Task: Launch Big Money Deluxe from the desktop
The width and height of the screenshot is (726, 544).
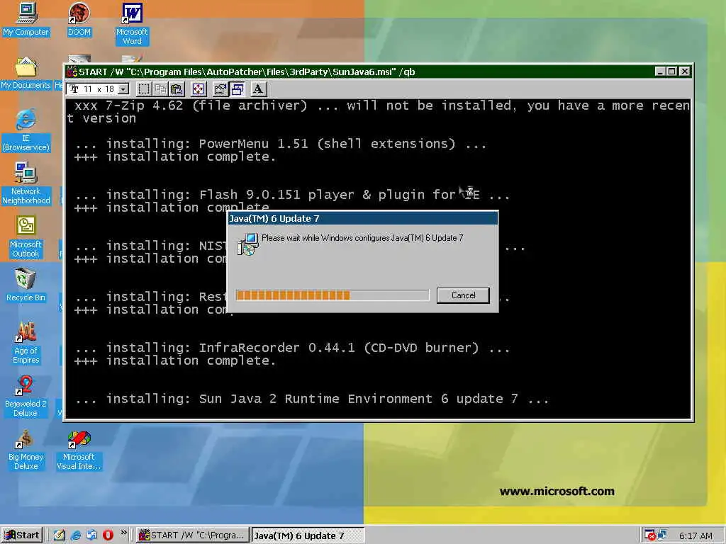Action: click(26, 450)
